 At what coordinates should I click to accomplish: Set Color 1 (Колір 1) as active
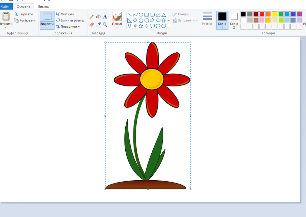tap(222, 20)
